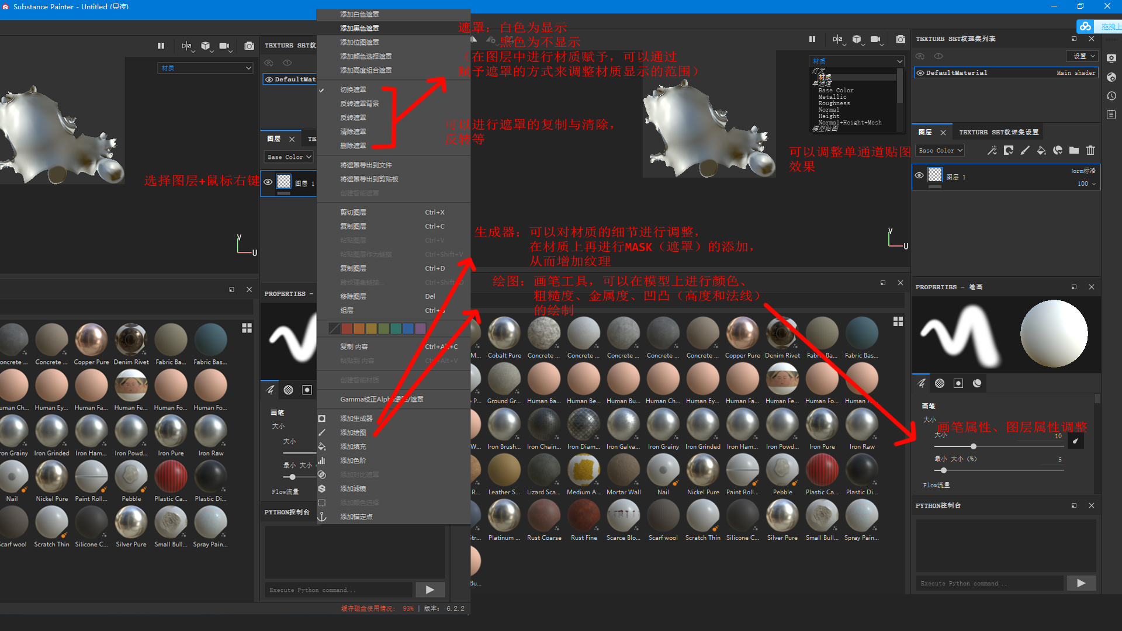Click the 3D cube view icon in right viewport
Image resolution: width=1122 pixels, height=631 pixels.
pyautogui.click(x=857, y=39)
